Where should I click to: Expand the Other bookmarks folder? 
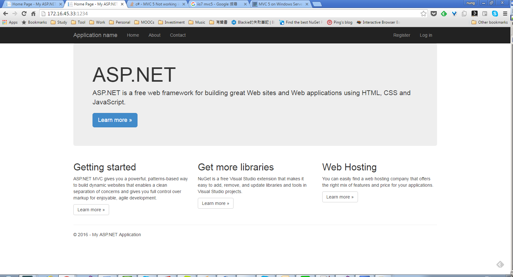click(x=489, y=22)
